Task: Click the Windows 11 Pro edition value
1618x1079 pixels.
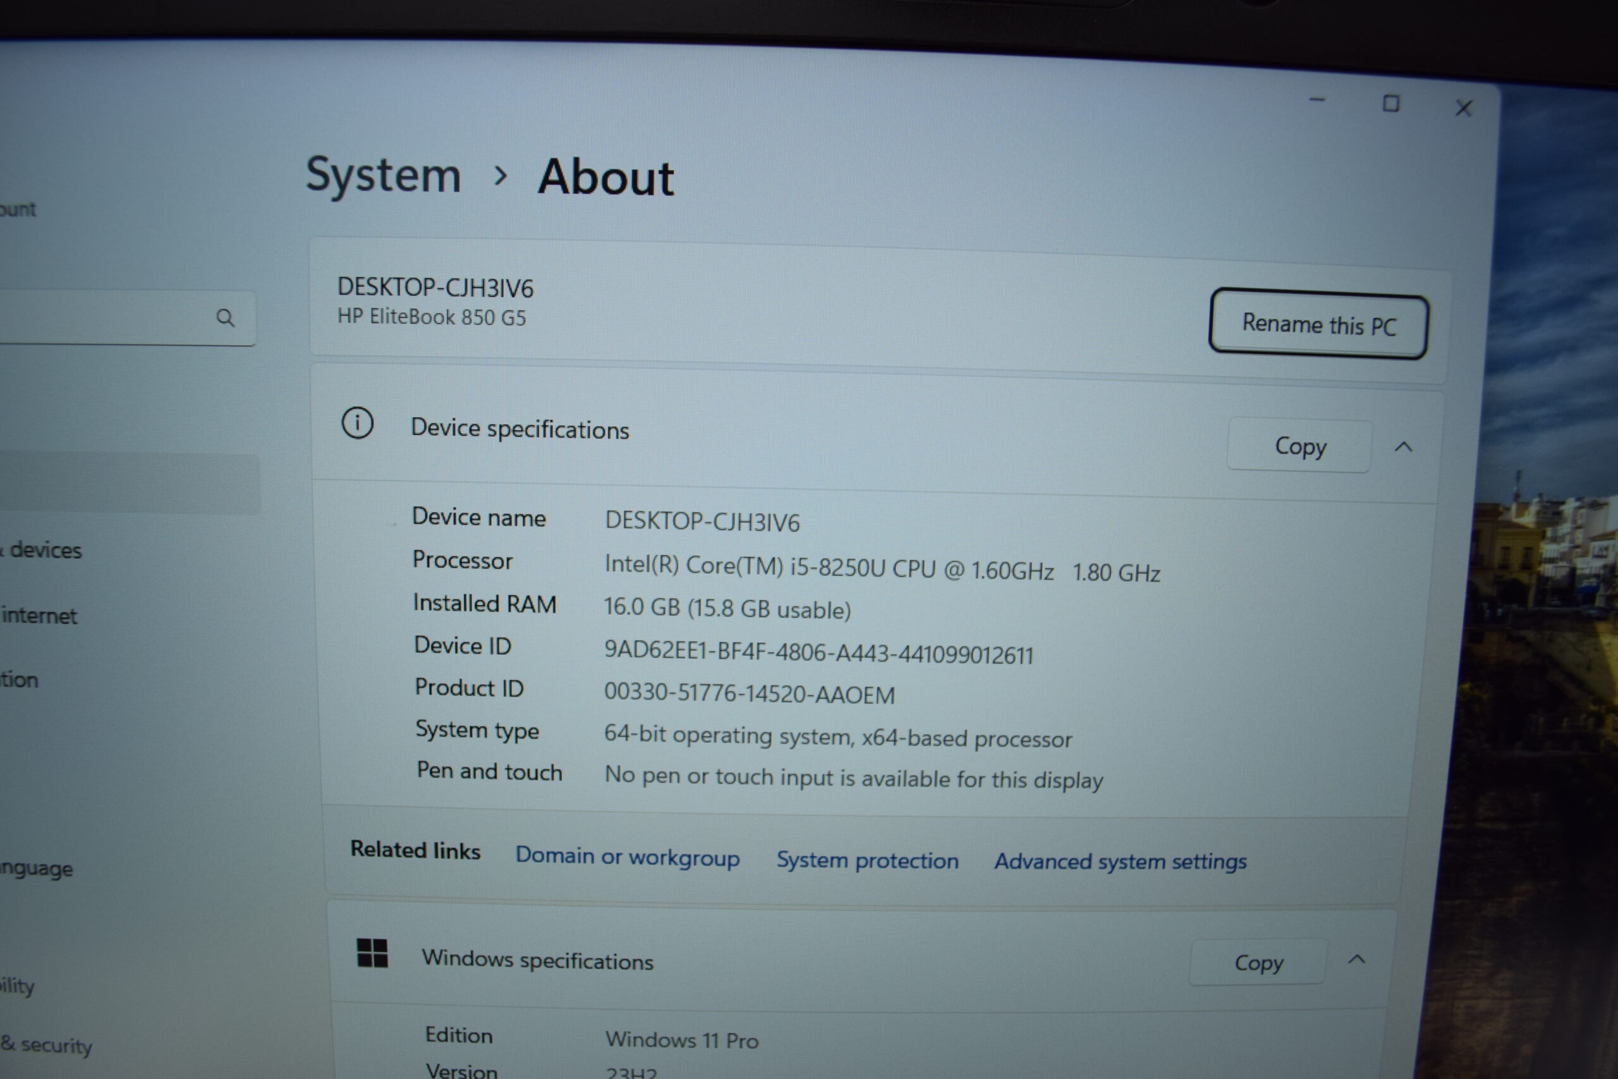Action: click(682, 1040)
